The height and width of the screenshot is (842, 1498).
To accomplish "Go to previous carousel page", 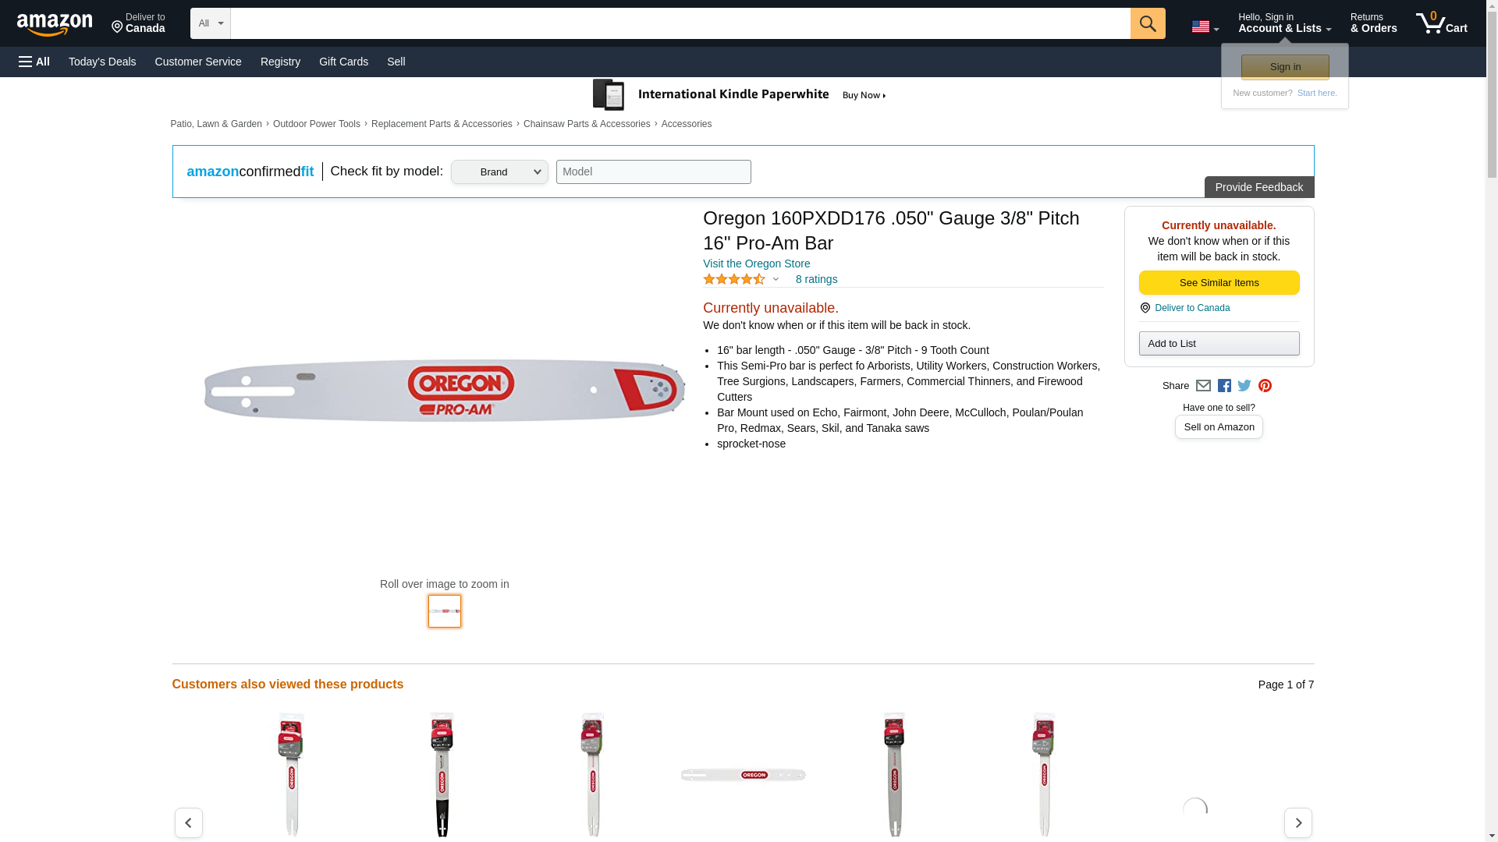I will coord(188,823).
